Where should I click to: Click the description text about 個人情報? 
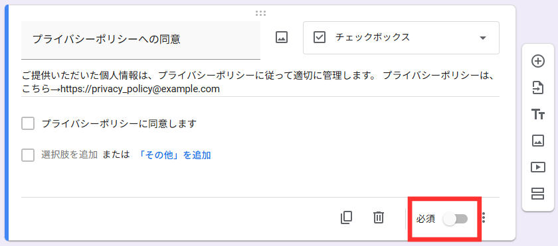260,82
